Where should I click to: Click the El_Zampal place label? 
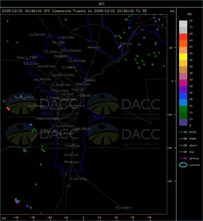(x=69, y=67)
